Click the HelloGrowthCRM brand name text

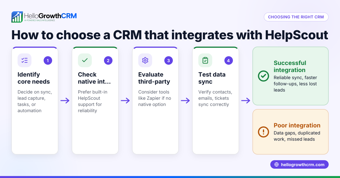(x=50, y=16)
